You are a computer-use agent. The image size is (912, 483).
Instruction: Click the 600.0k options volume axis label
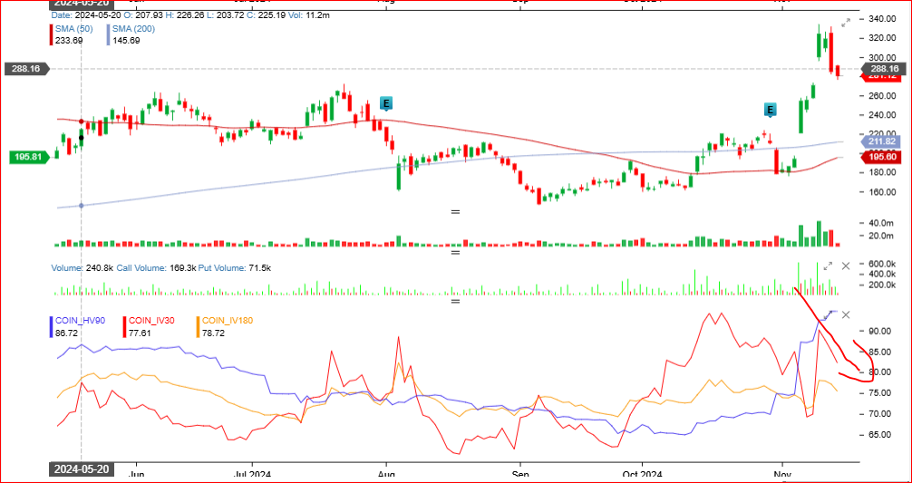[881, 264]
